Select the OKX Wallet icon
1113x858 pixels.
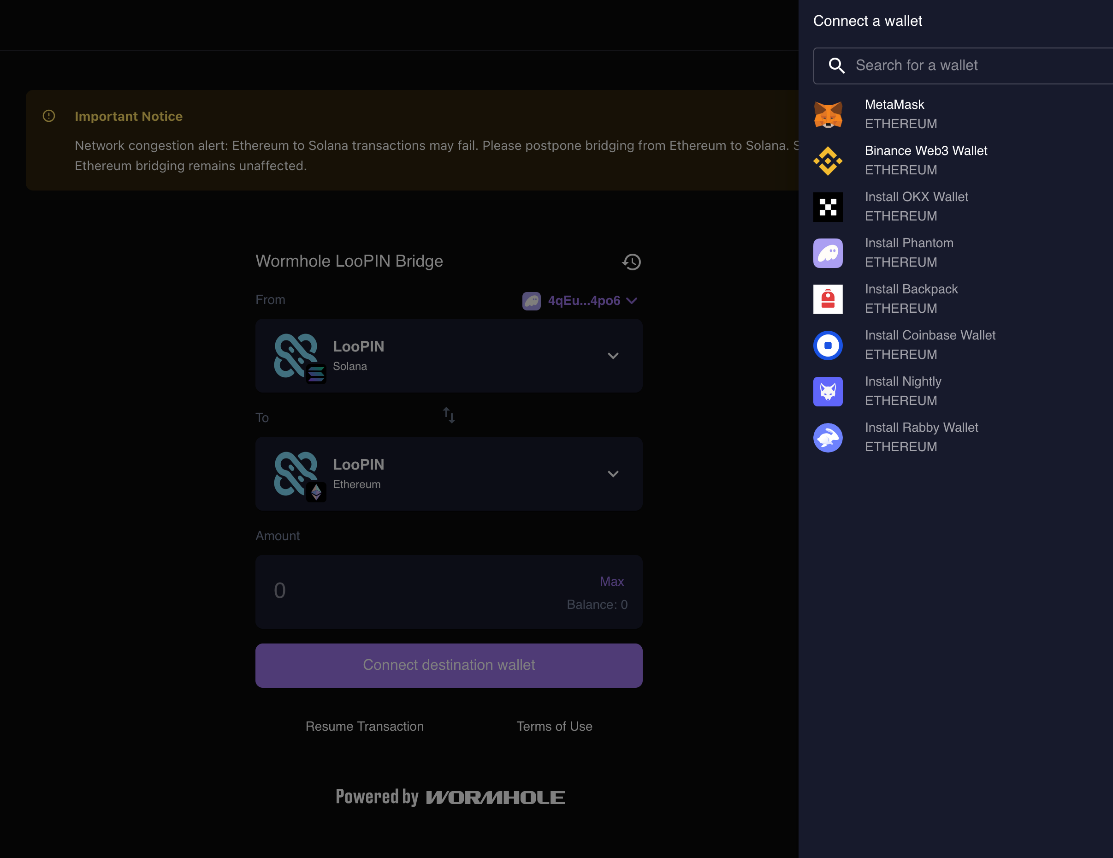point(828,207)
